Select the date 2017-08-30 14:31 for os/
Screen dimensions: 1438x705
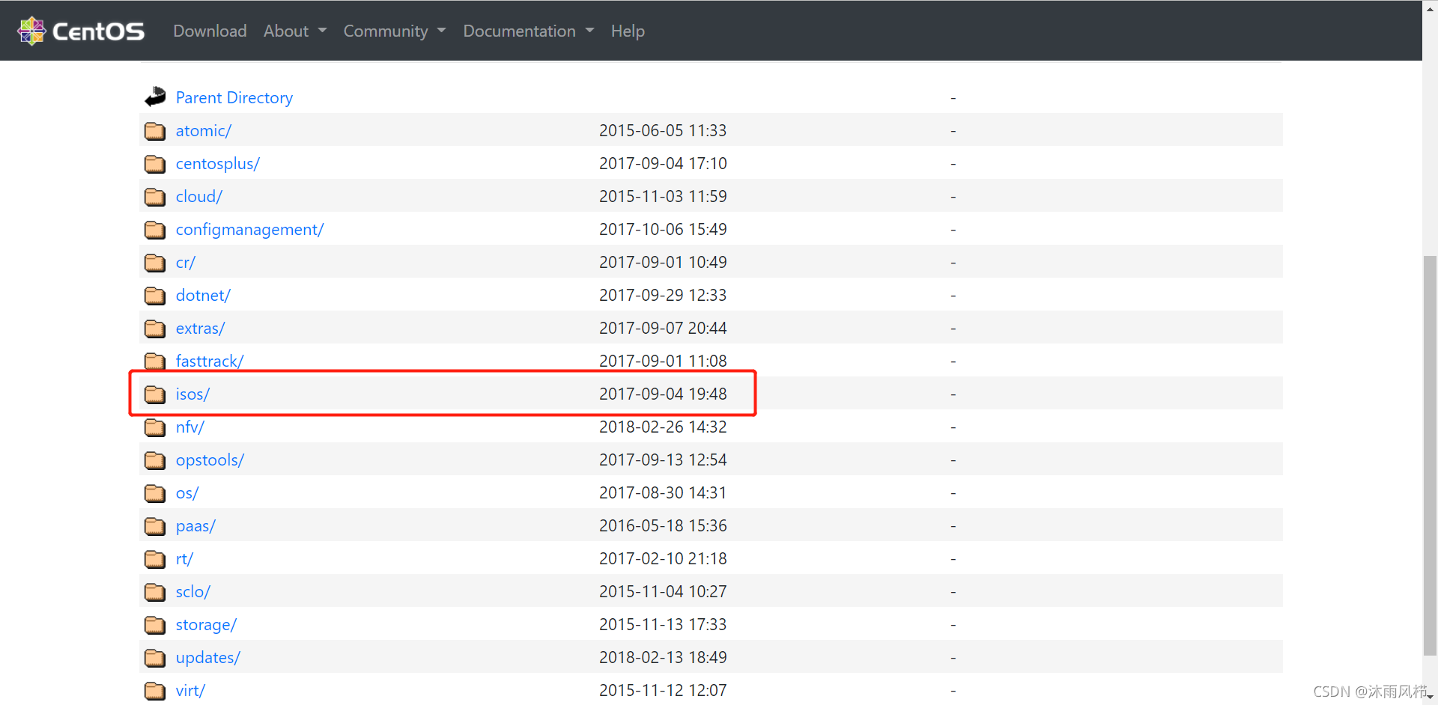[663, 493]
